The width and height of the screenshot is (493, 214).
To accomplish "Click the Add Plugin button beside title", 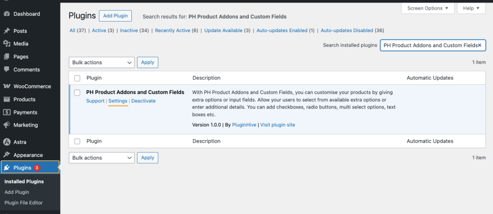I will point(115,16).
